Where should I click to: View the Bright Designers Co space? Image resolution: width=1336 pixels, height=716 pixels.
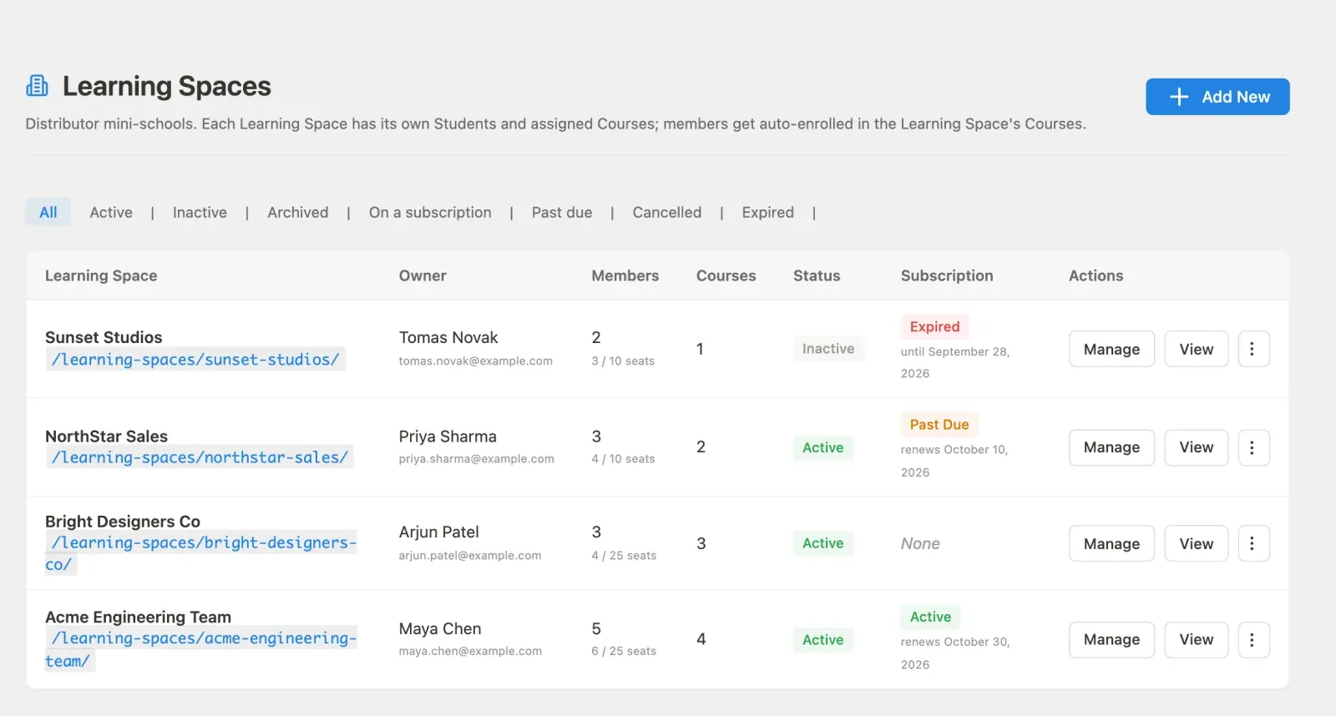tap(1197, 543)
